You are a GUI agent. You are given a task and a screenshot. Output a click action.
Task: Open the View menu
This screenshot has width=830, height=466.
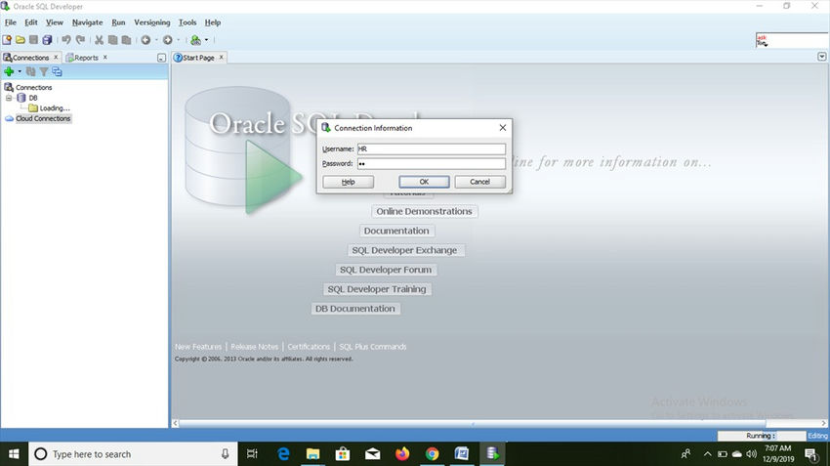55,22
